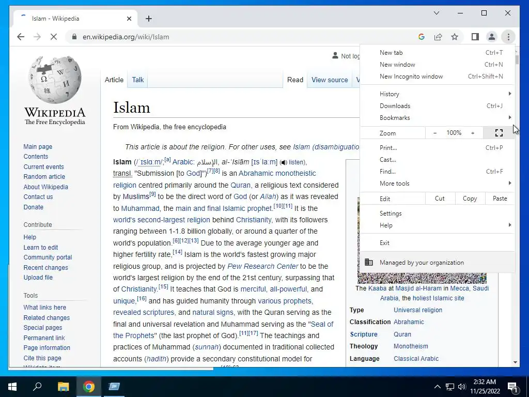Play the listen audio speaker icon
The image size is (529, 397).
[x=284, y=162]
